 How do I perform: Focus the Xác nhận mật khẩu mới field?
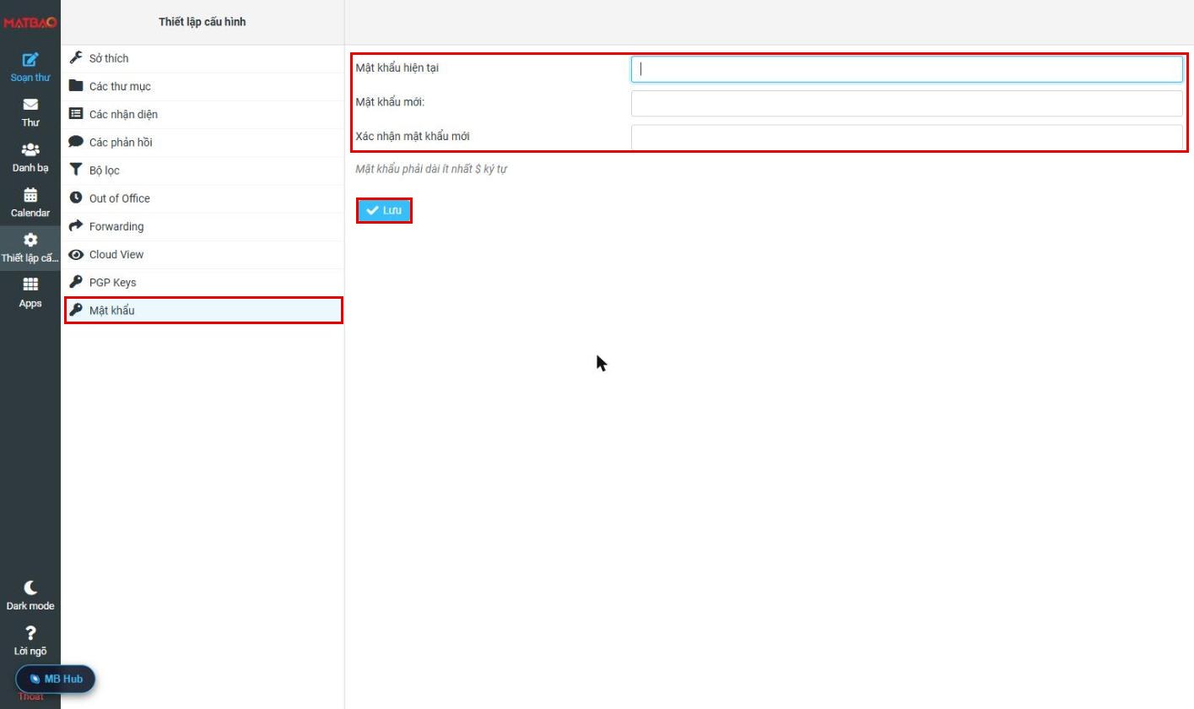click(x=907, y=137)
